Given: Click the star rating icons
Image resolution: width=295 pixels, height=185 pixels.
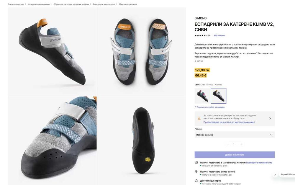Looking at the screenshot, I should pos(200,35).
